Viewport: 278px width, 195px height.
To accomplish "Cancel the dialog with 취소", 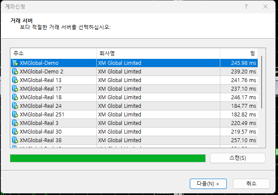I will coord(251,184).
